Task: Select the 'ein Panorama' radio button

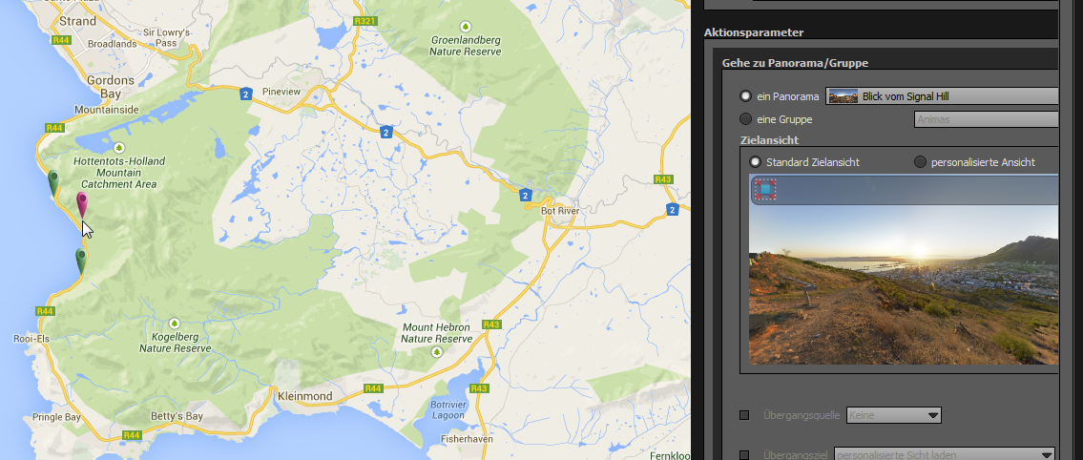Action: coord(746,96)
